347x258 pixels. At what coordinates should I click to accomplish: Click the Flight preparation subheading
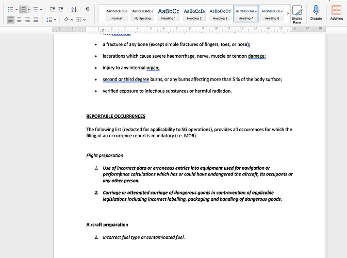coord(105,155)
